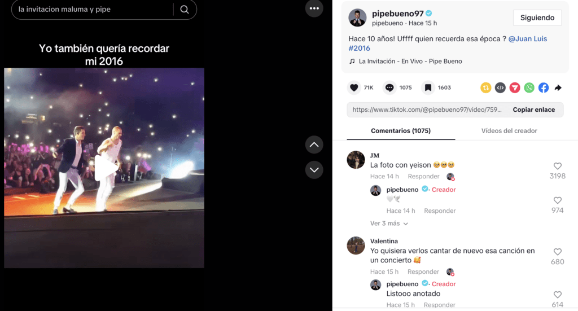578x311 pixels.
Task: Bookmark the video to favorites
Action: (x=428, y=87)
